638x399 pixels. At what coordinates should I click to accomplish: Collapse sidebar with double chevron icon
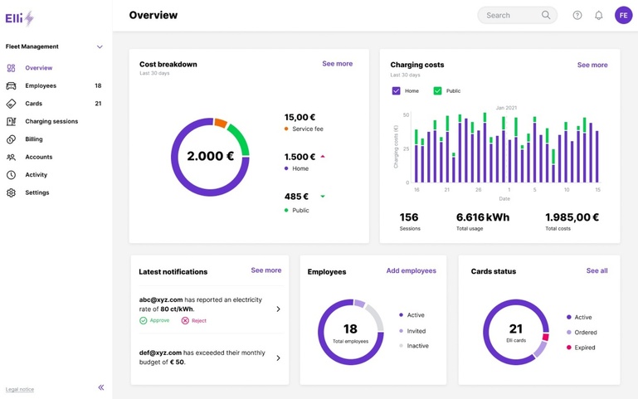[x=101, y=387]
